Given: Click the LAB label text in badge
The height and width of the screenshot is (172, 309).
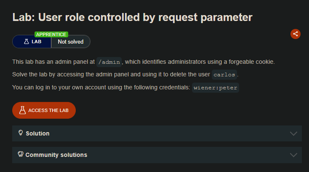Looking at the screenshot, I should coord(36,42).
